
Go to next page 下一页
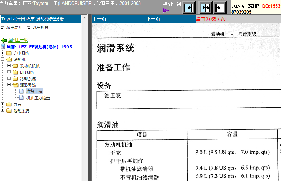pyautogui.click(x=153, y=19)
